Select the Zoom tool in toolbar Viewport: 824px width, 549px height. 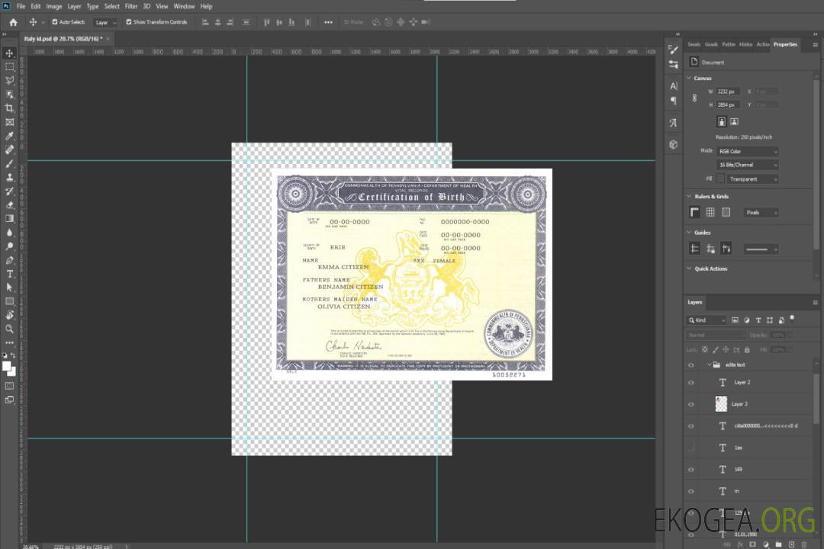(10, 329)
